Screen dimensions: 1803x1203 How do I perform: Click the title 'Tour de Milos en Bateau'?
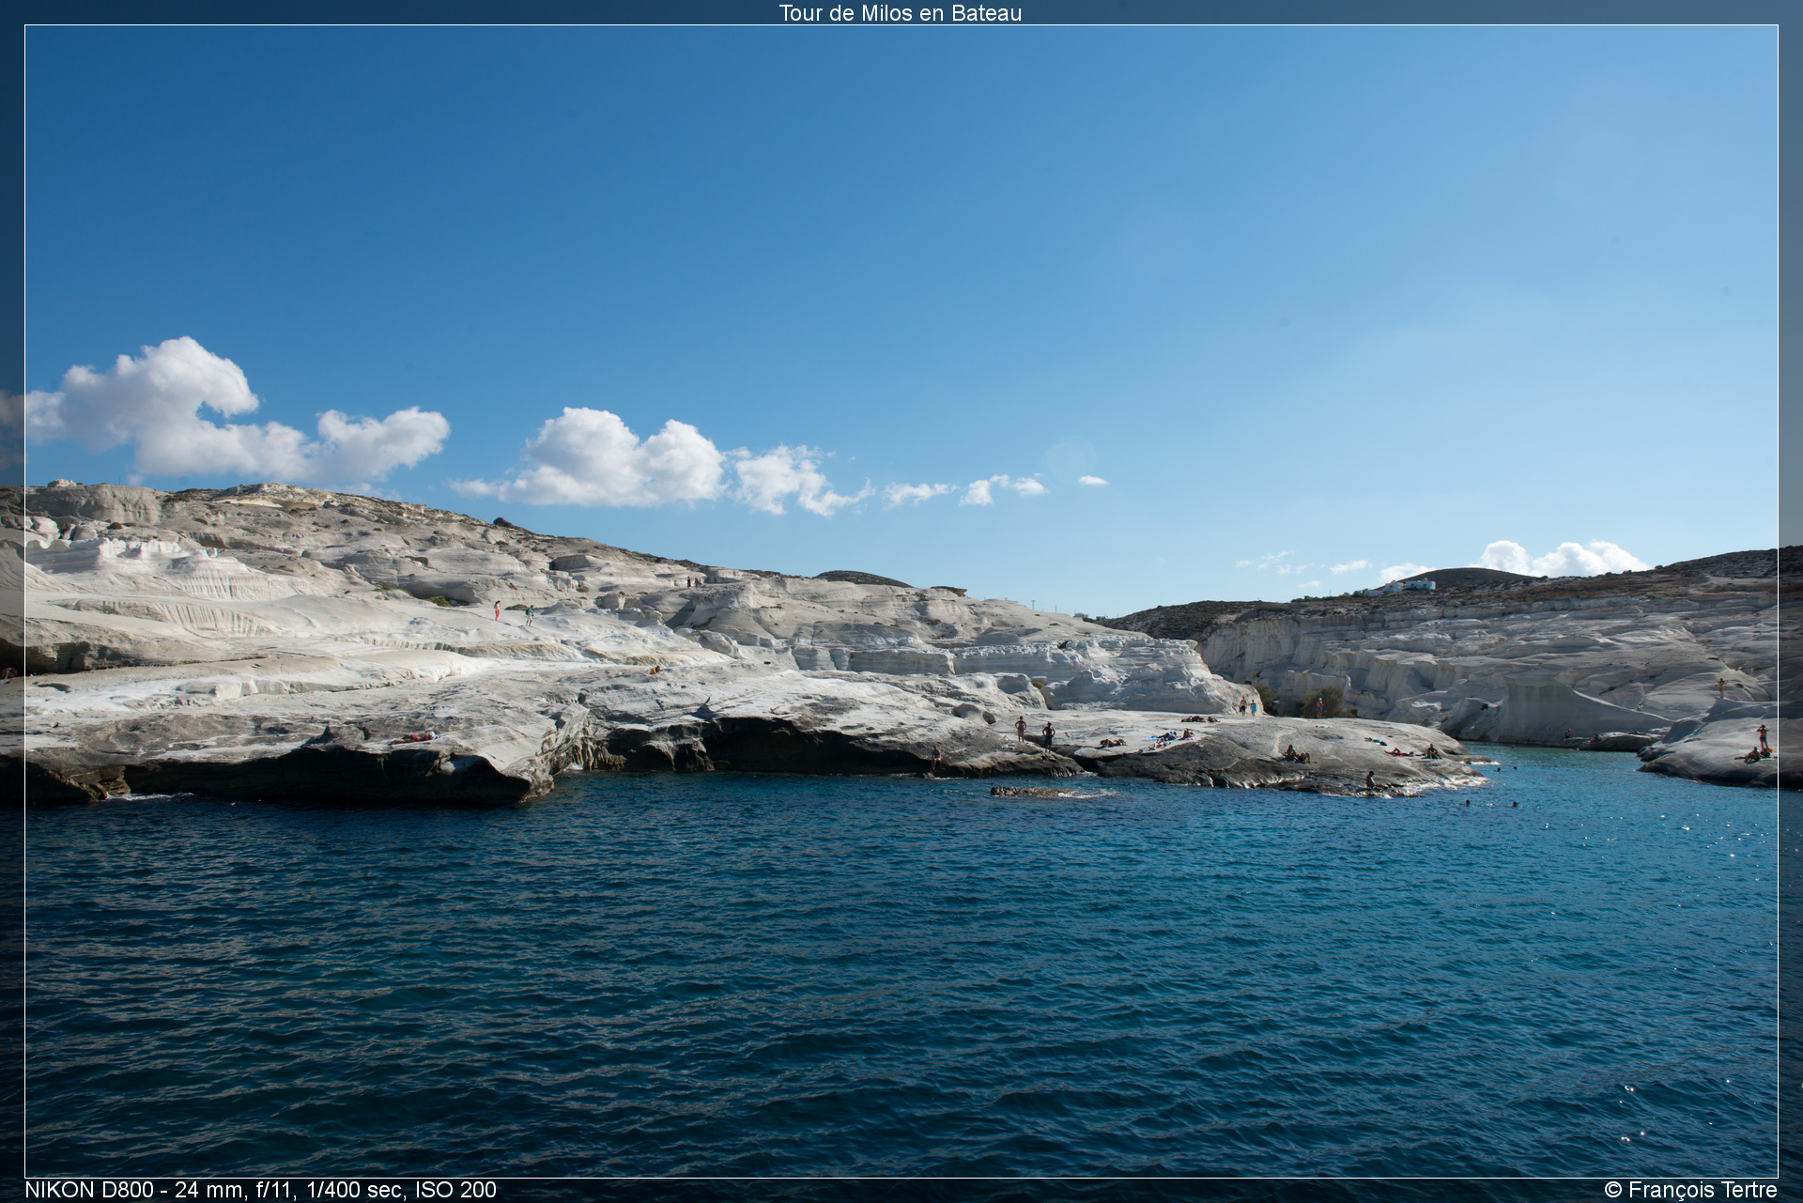coord(901,13)
